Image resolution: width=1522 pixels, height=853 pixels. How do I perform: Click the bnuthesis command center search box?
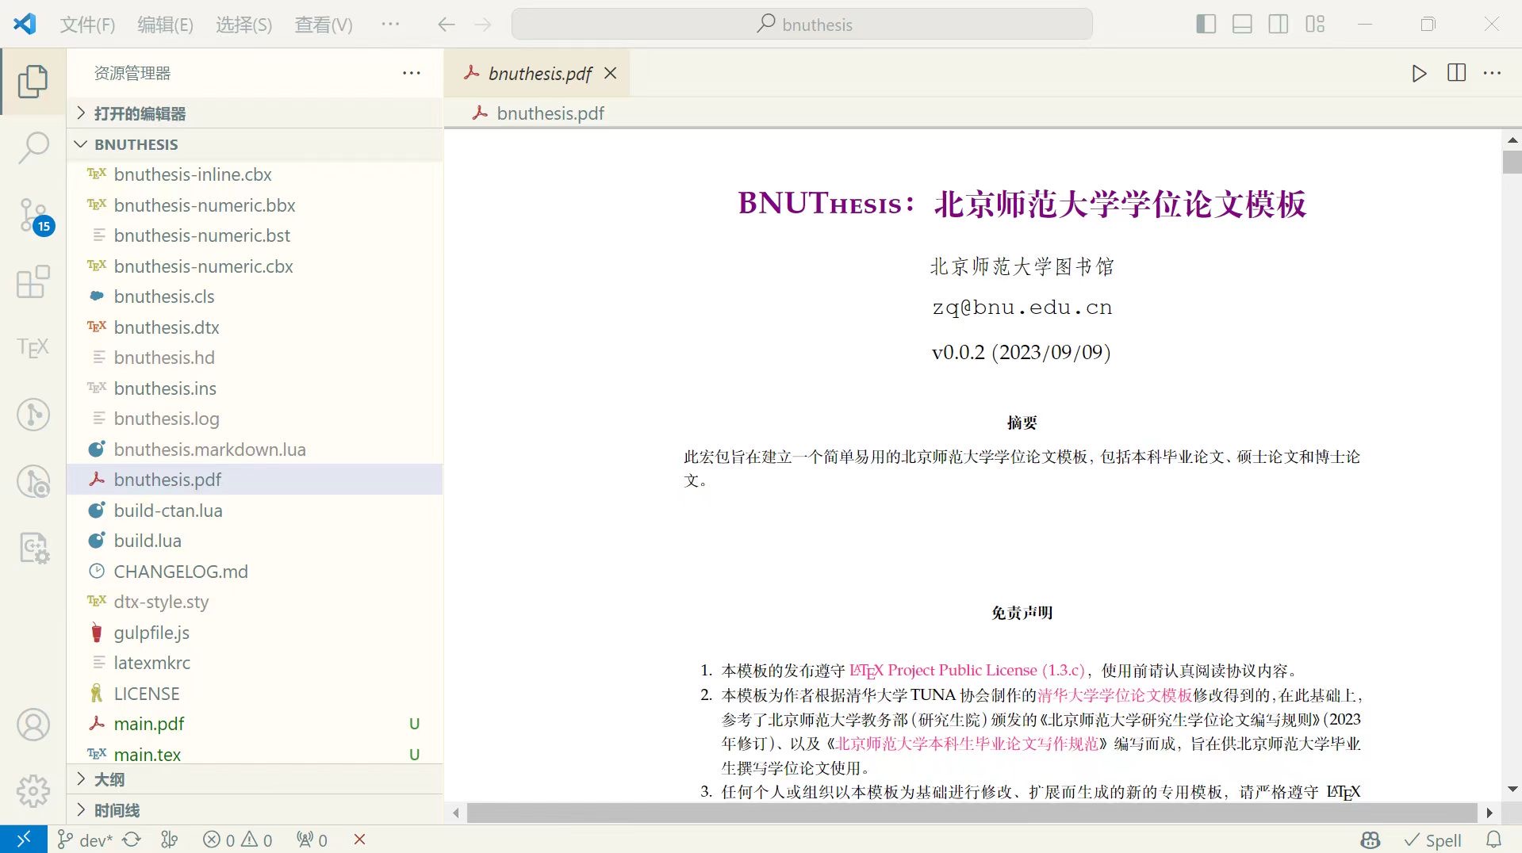coord(802,25)
